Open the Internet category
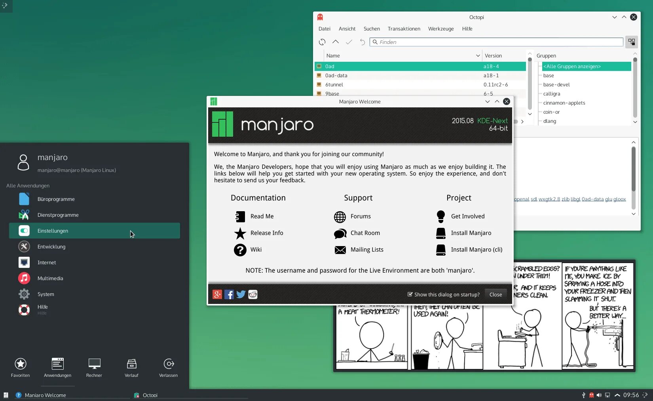 tap(95, 262)
